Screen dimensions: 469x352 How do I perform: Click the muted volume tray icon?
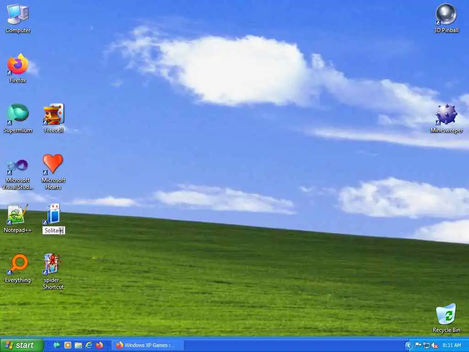click(435, 345)
